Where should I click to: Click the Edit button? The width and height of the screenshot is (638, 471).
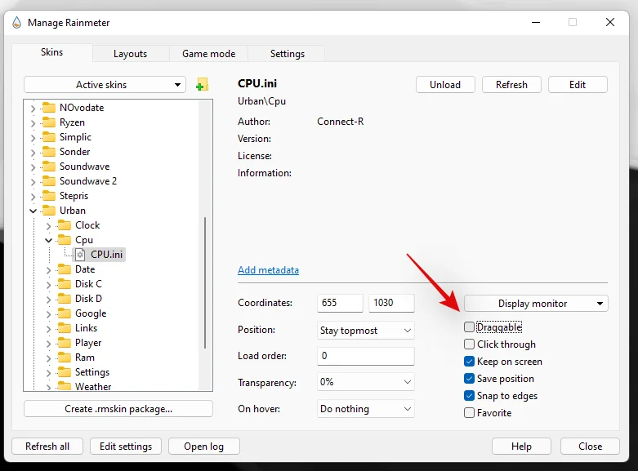coord(578,85)
